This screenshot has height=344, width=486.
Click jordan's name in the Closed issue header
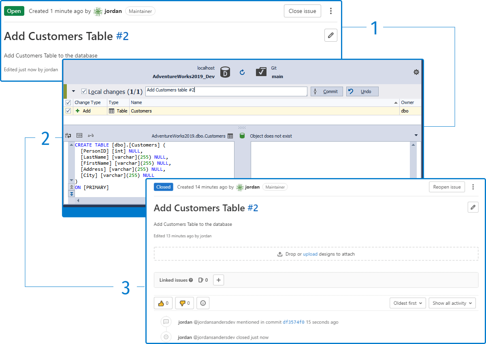coord(253,187)
